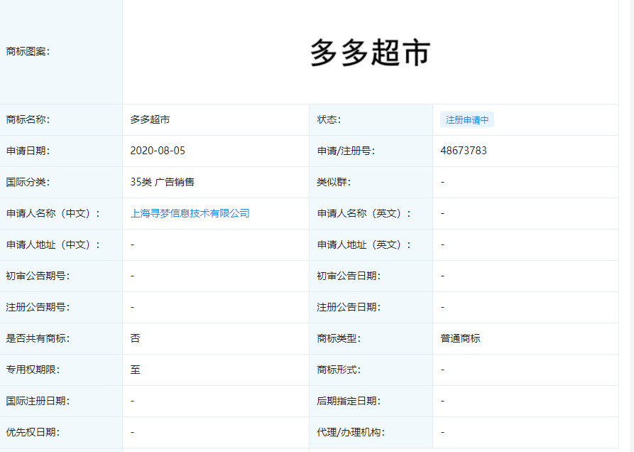Click the large 多多超市 trademark image
634x452 pixels.
pyautogui.click(x=370, y=53)
